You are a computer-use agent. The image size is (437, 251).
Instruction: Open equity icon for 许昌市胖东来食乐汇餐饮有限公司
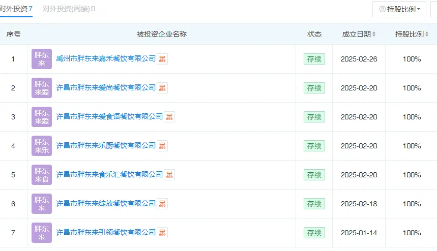169,175
